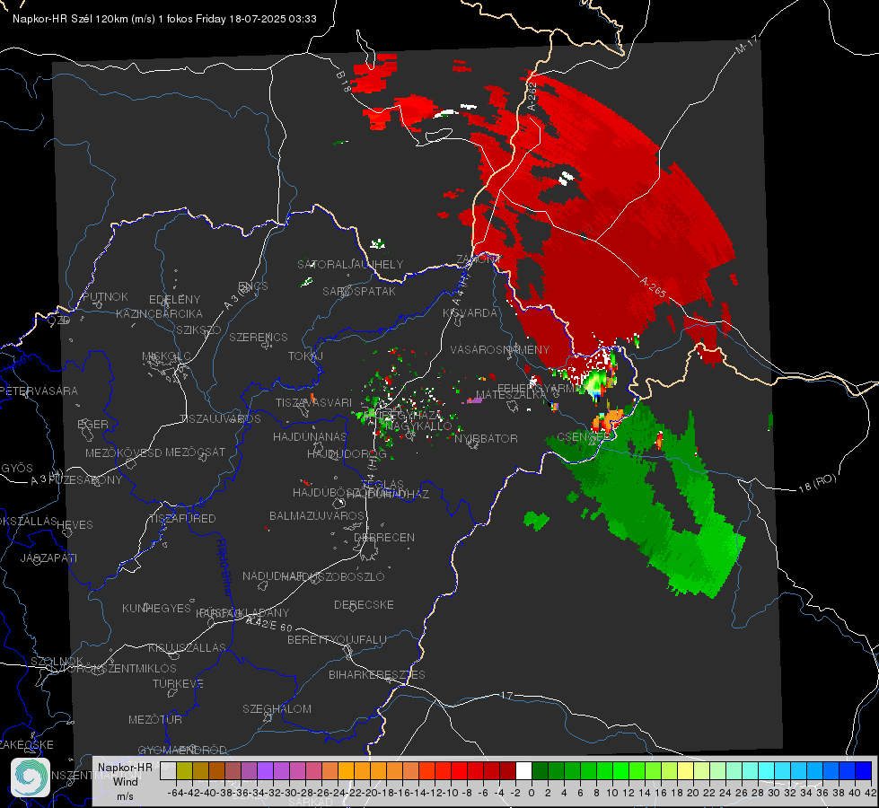Click the A-262 road label
Image resolution: width=879 pixels, height=808 pixels.
click(x=532, y=96)
